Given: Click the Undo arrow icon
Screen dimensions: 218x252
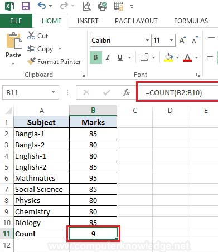Looking at the screenshot, I should point(42,6).
